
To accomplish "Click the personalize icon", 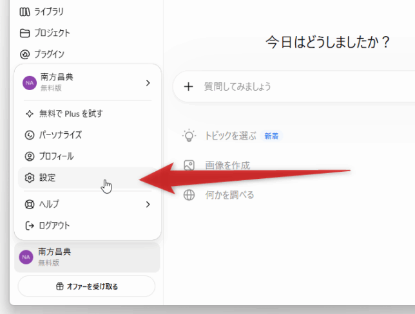I will click(30, 135).
